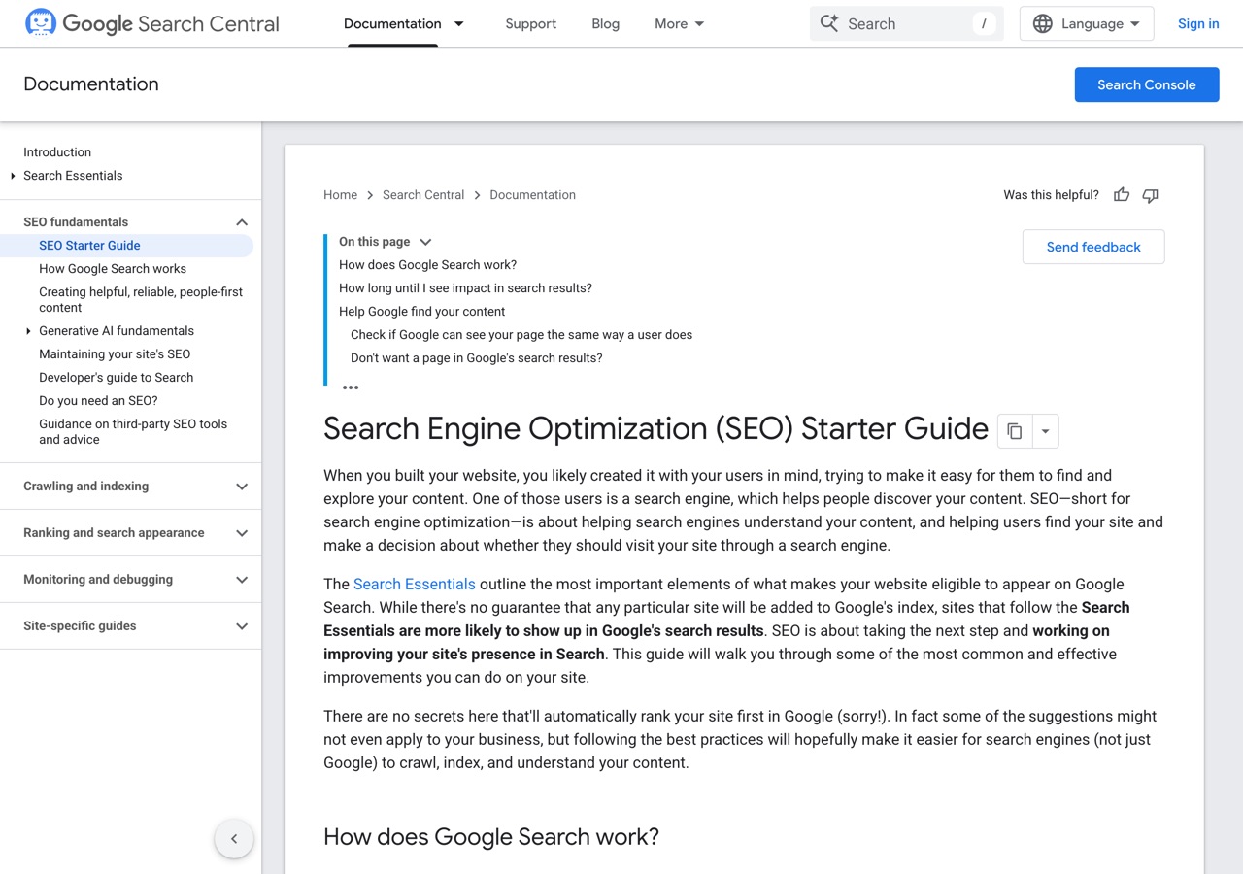Click the Documentation page header title
1243x874 pixels.
point(91,84)
